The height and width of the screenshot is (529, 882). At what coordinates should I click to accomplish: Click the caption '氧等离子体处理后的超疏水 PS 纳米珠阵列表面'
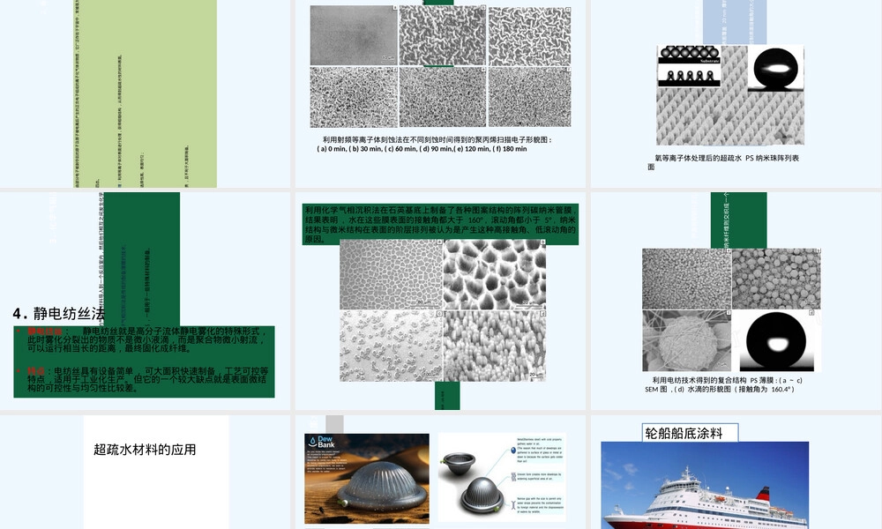(723, 162)
